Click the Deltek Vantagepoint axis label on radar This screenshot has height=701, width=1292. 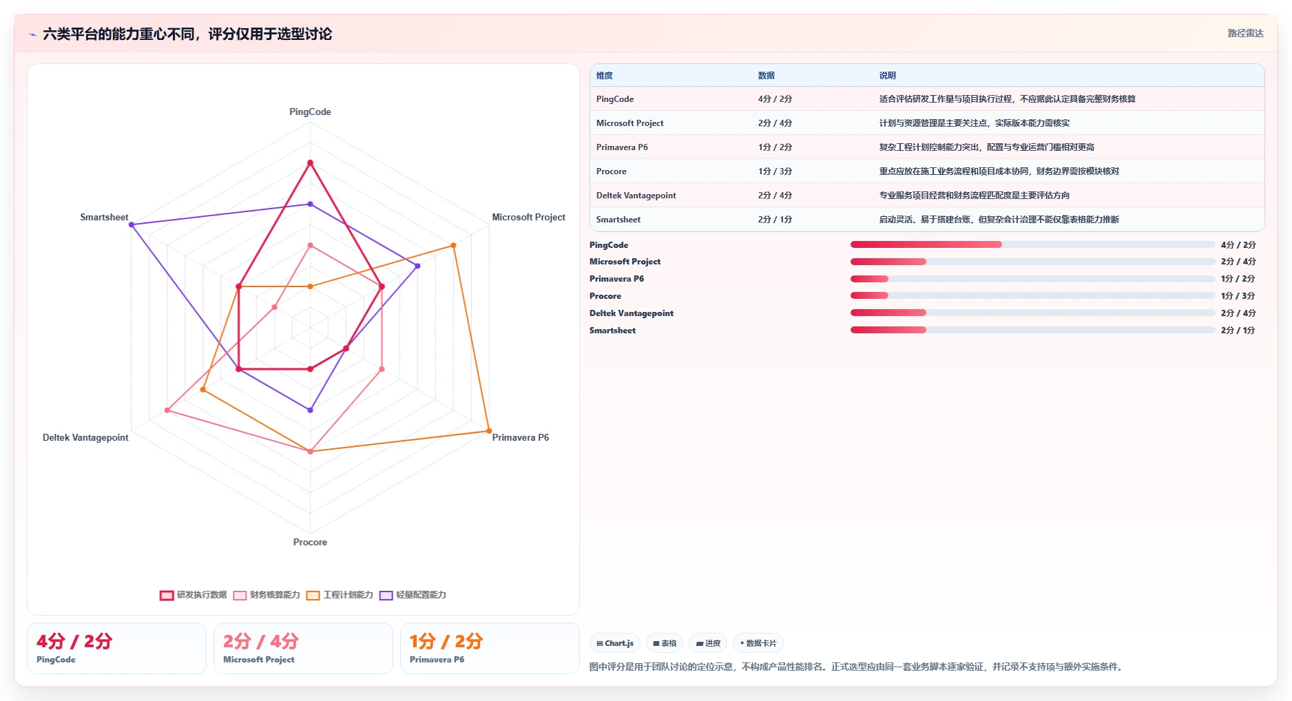85,437
